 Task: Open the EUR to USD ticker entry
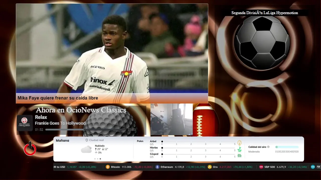[x=75, y=167]
